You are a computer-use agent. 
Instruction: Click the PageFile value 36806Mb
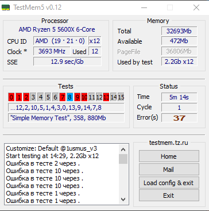point(179,51)
